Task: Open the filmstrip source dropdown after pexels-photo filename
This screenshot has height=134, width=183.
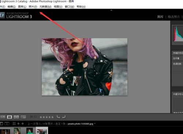Action: coord(95,124)
